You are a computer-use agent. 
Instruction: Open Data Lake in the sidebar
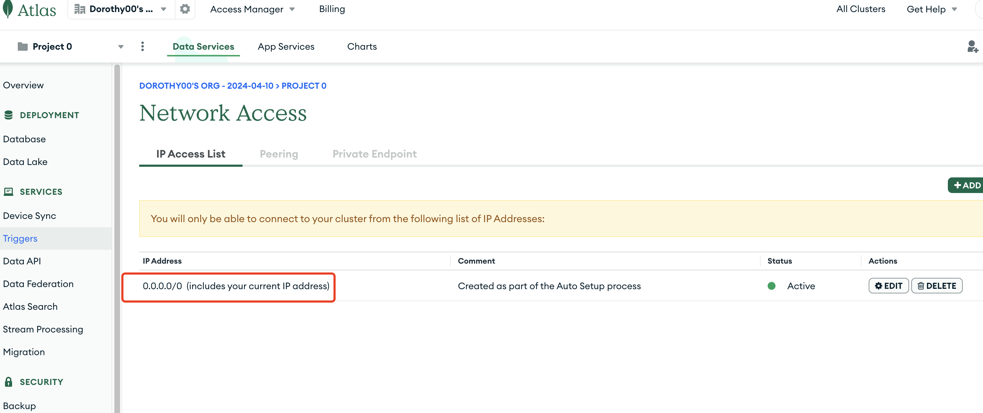point(25,162)
